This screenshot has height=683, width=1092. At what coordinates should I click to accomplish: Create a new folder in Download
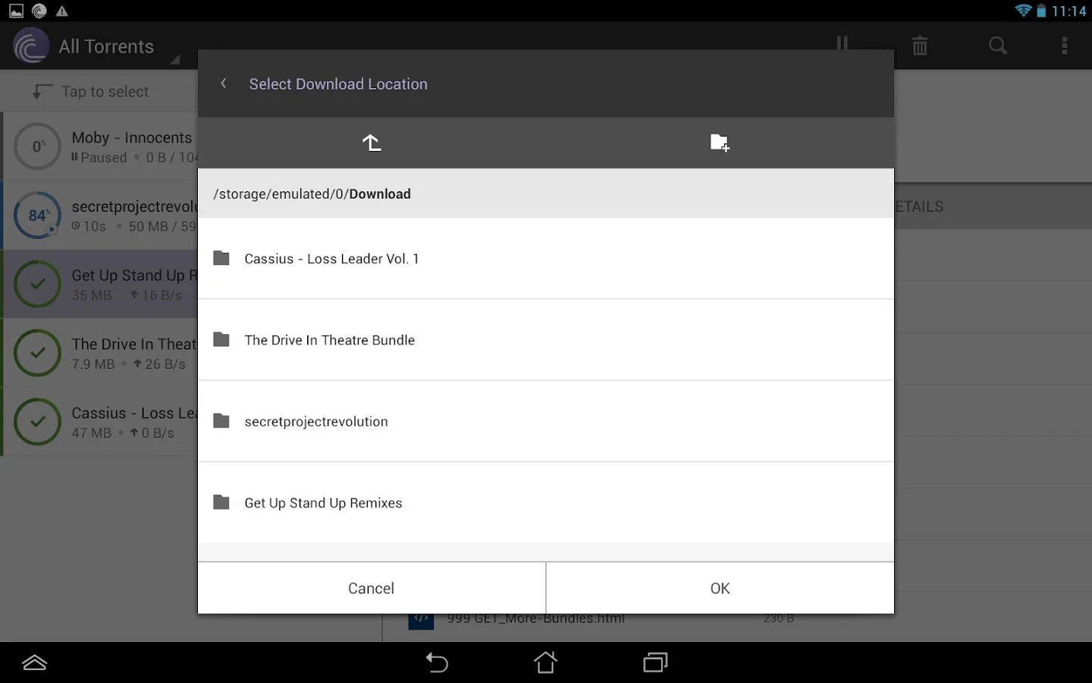point(719,143)
